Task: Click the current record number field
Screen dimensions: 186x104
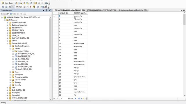Action: (x=64, y=99)
